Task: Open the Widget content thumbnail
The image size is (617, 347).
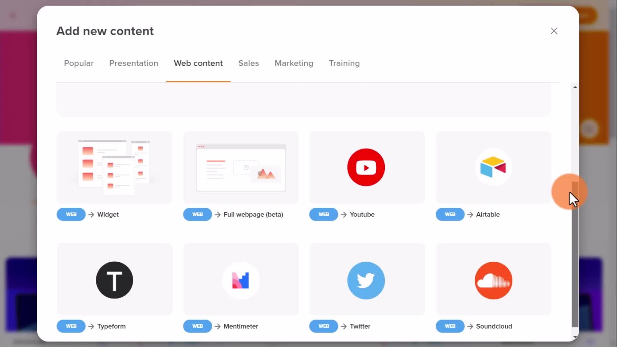Action: 114,167
